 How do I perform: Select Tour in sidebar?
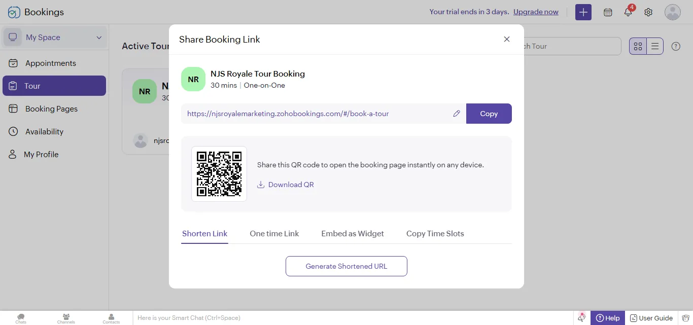click(x=54, y=86)
